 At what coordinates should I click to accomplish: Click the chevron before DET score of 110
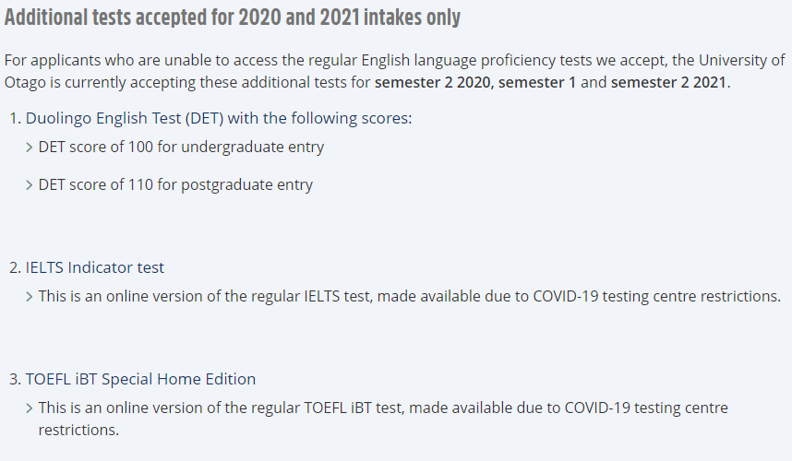[30, 185]
